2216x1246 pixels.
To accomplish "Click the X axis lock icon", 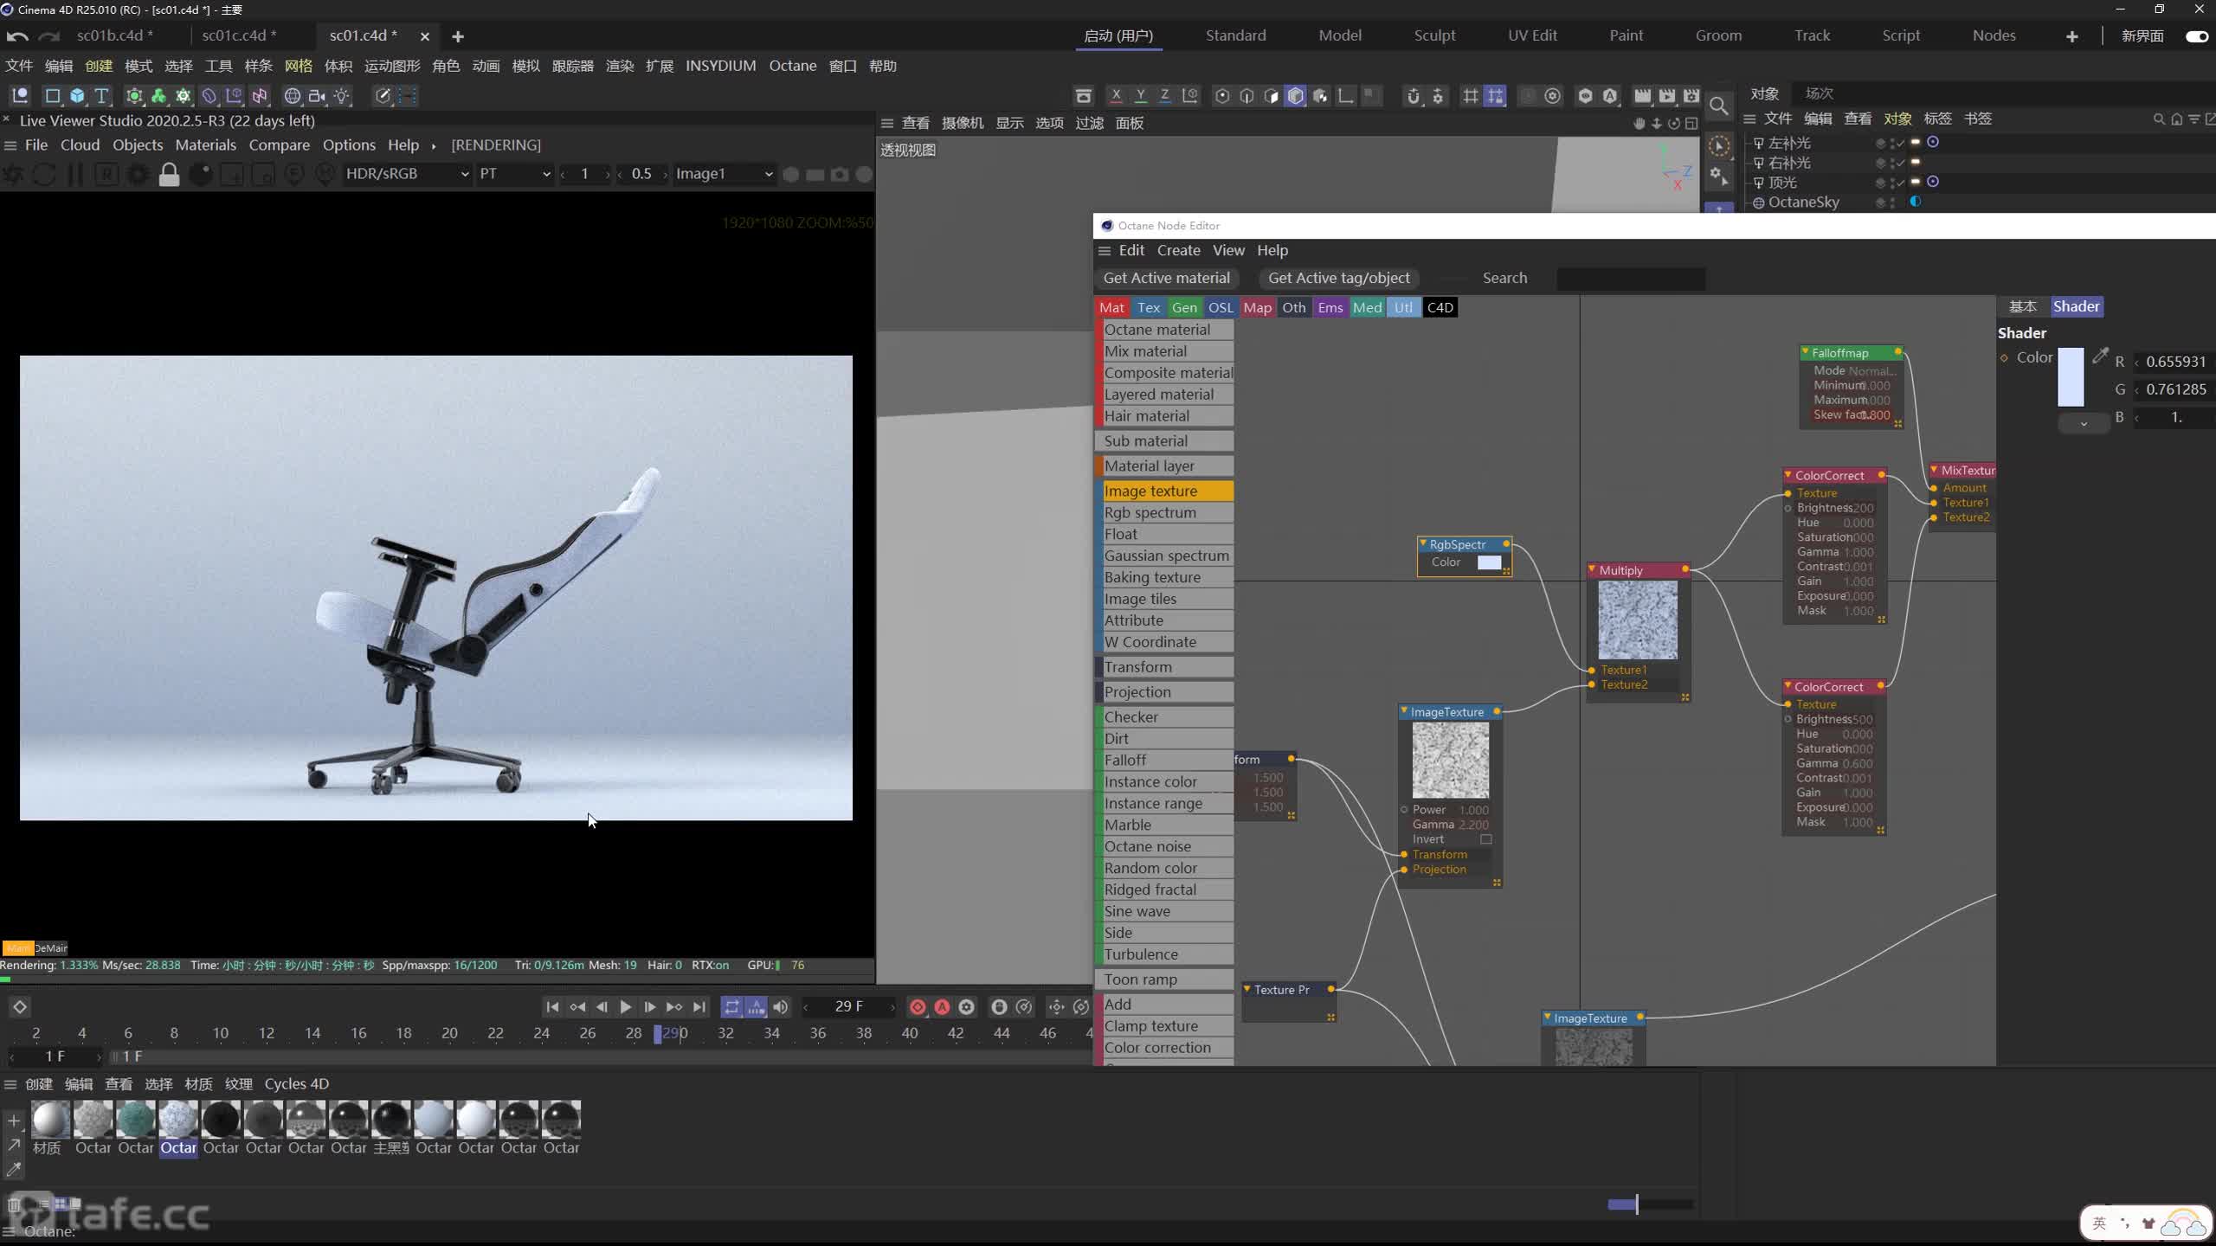I will [x=1116, y=96].
